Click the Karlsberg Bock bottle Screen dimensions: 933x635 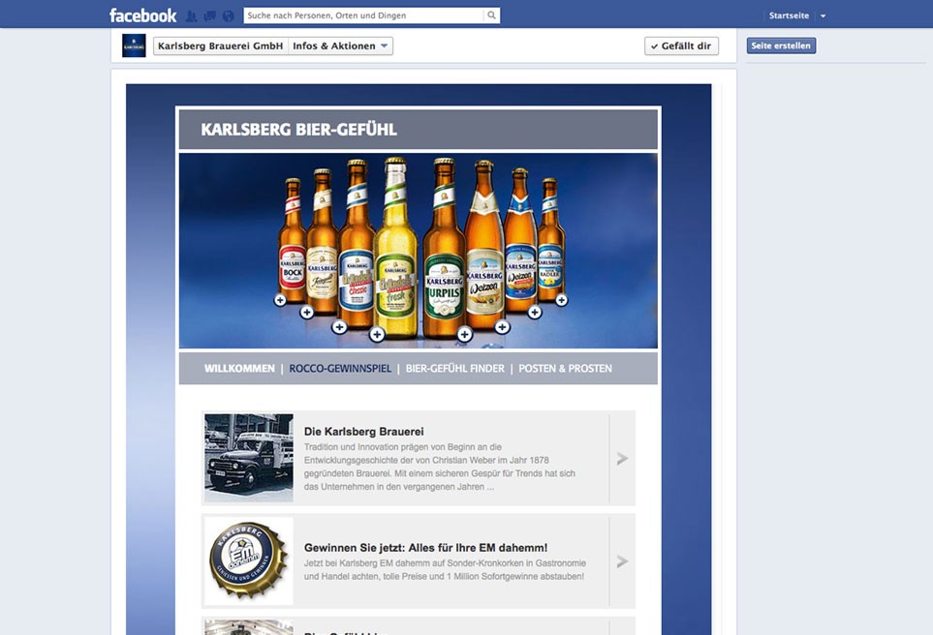pyautogui.click(x=293, y=241)
